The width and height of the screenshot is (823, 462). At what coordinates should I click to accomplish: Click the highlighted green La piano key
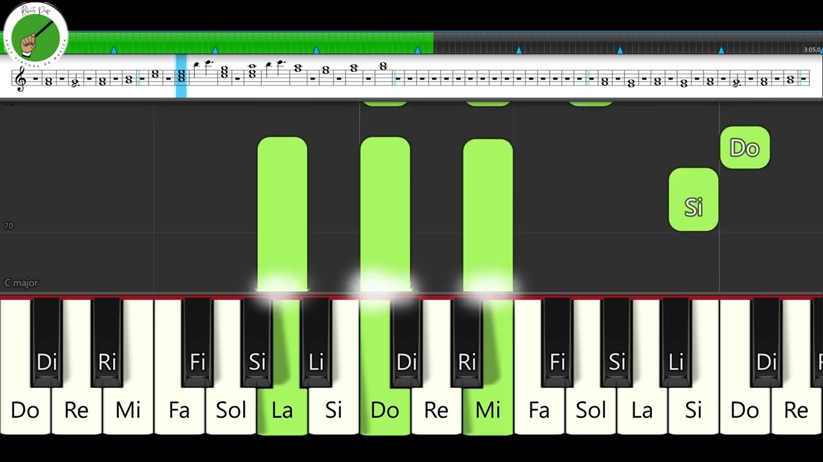click(282, 409)
